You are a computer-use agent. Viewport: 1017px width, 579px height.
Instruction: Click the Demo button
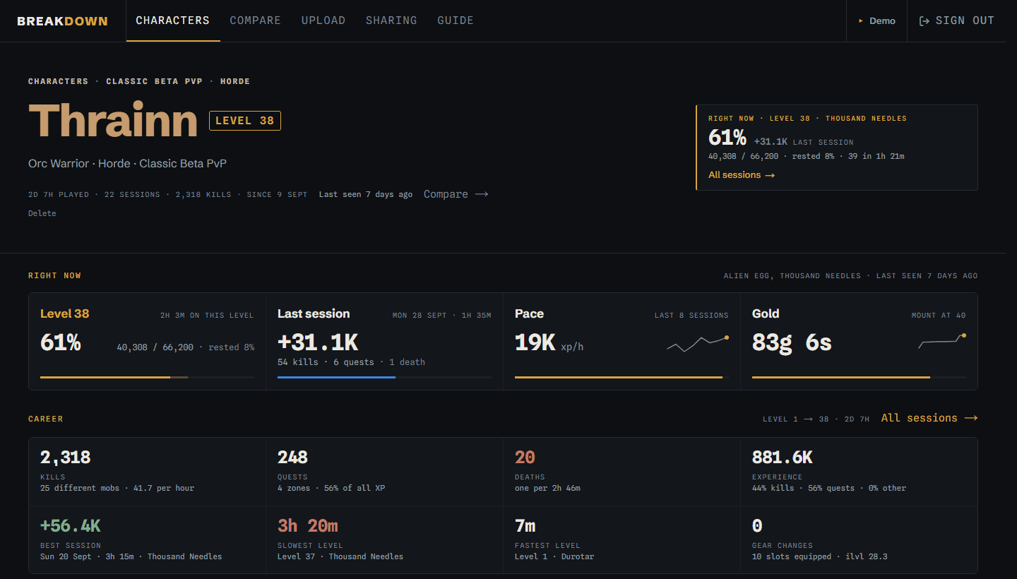tap(876, 21)
